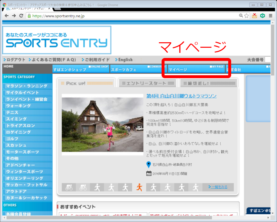Click the 2016年09月11日(日)開催 date text
Image resolution: width=277 pixels, height=222 pixels.
170,174
